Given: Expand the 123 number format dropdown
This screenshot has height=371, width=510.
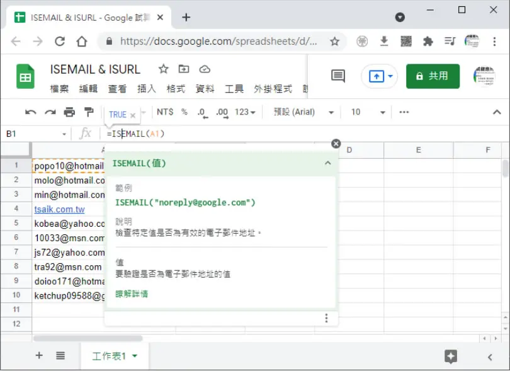Looking at the screenshot, I should [245, 112].
